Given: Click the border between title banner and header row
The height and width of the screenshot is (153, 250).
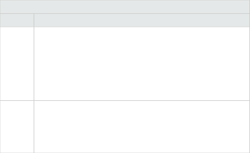Looking at the screenshot, I should click(x=125, y=14).
